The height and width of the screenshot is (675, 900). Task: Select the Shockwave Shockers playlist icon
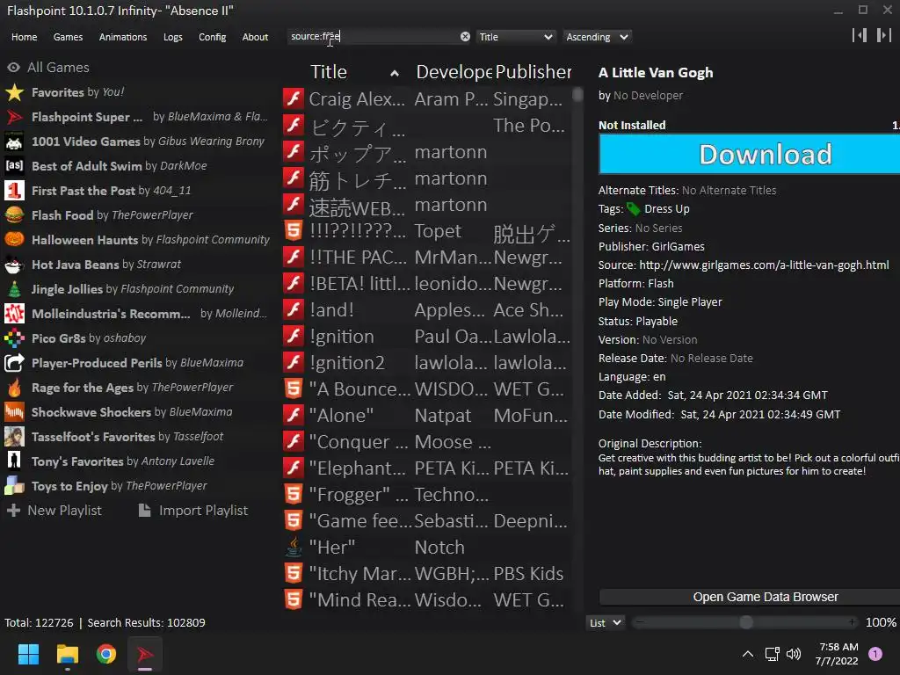[x=14, y=413]
